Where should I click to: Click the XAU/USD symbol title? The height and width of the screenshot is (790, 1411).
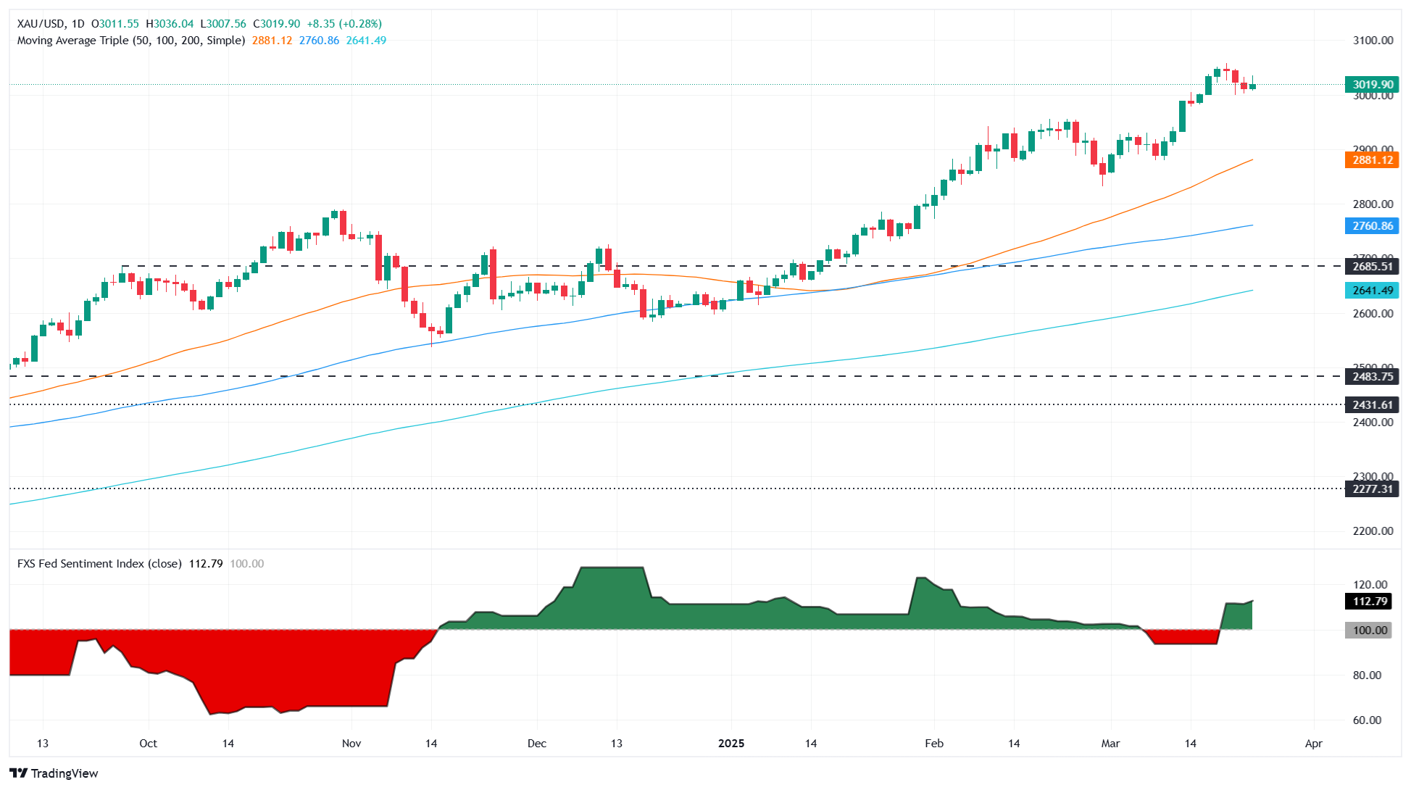click(x=41, y=24)
